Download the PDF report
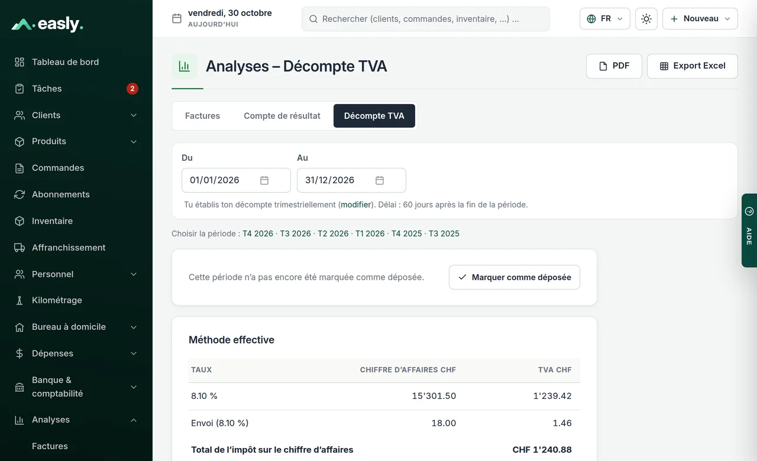The image size is (757, 461). pyautogui.click(x=614, y=66)
